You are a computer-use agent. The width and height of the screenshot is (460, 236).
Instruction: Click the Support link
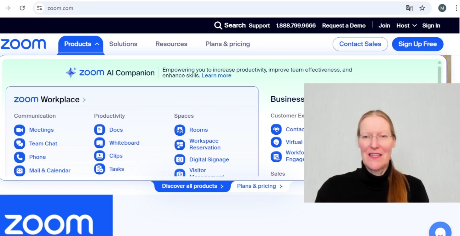(259, 26)
